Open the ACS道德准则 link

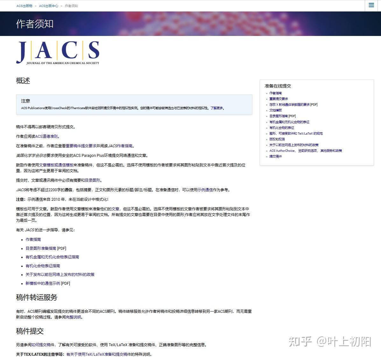click(47, 136)
